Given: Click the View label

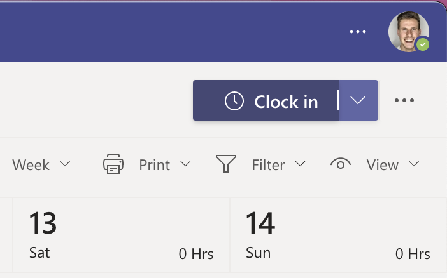Looking at the screenshot, I should point(382,165).
